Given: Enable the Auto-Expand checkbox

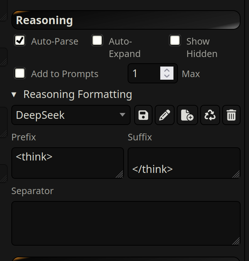Looking at the screenshot, I should [x=97, y=40].
